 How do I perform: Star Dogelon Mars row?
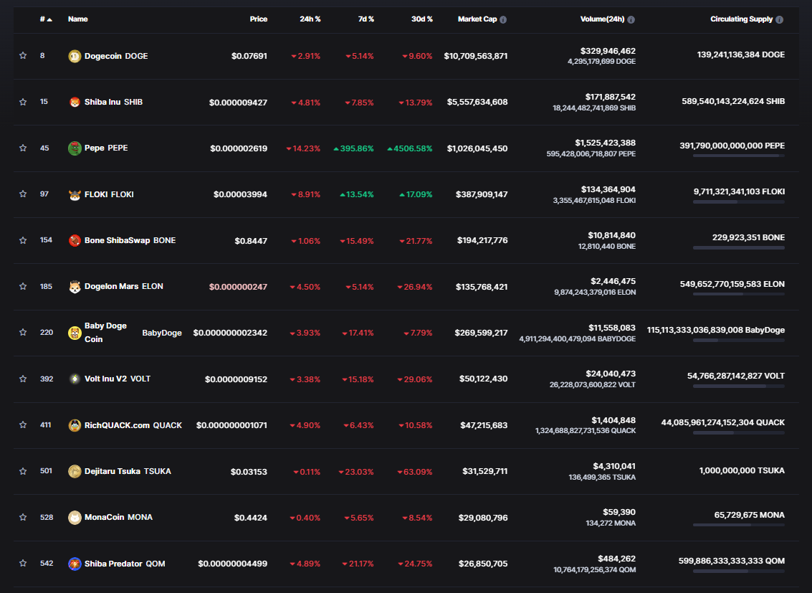[x=23, y=286]
